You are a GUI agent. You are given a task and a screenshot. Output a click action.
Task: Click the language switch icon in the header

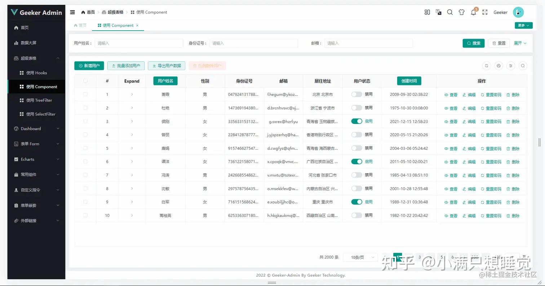438,12
